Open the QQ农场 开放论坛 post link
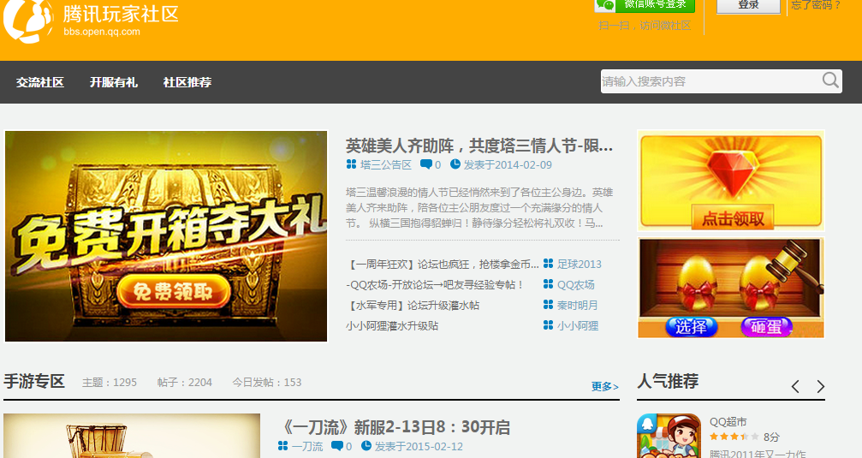 click(x=434, y=285)
